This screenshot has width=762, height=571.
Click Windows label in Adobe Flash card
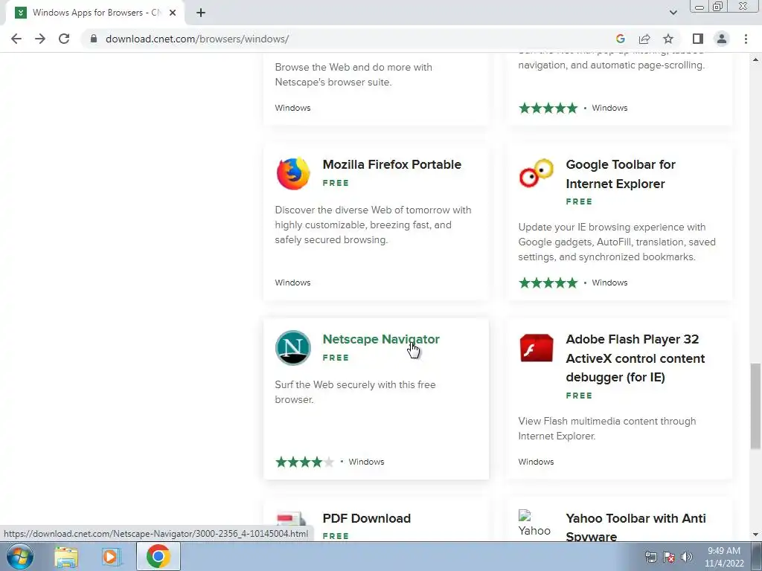(536, 462)
